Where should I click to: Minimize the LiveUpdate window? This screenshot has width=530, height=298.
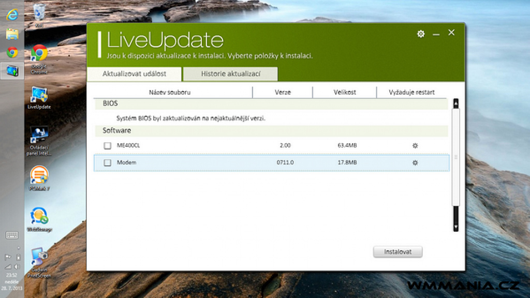pos(436,34)
